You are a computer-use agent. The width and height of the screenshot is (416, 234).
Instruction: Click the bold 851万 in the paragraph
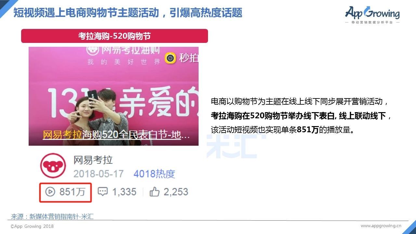click(308, 130)
